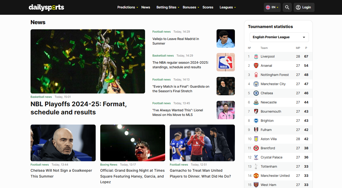Select the Aston Villa team name
Image resolution: width=342 pixels, height=188 pixels.
point(269,139)
